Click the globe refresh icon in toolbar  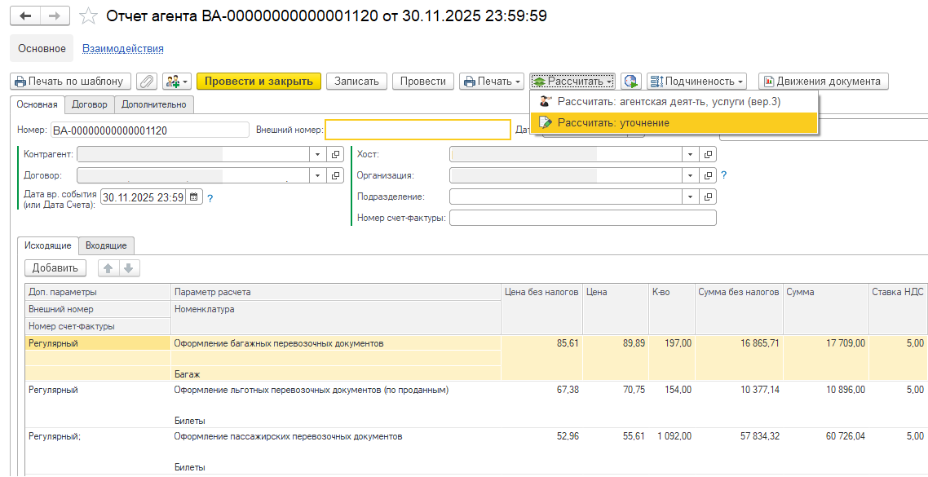pos(630,82)
